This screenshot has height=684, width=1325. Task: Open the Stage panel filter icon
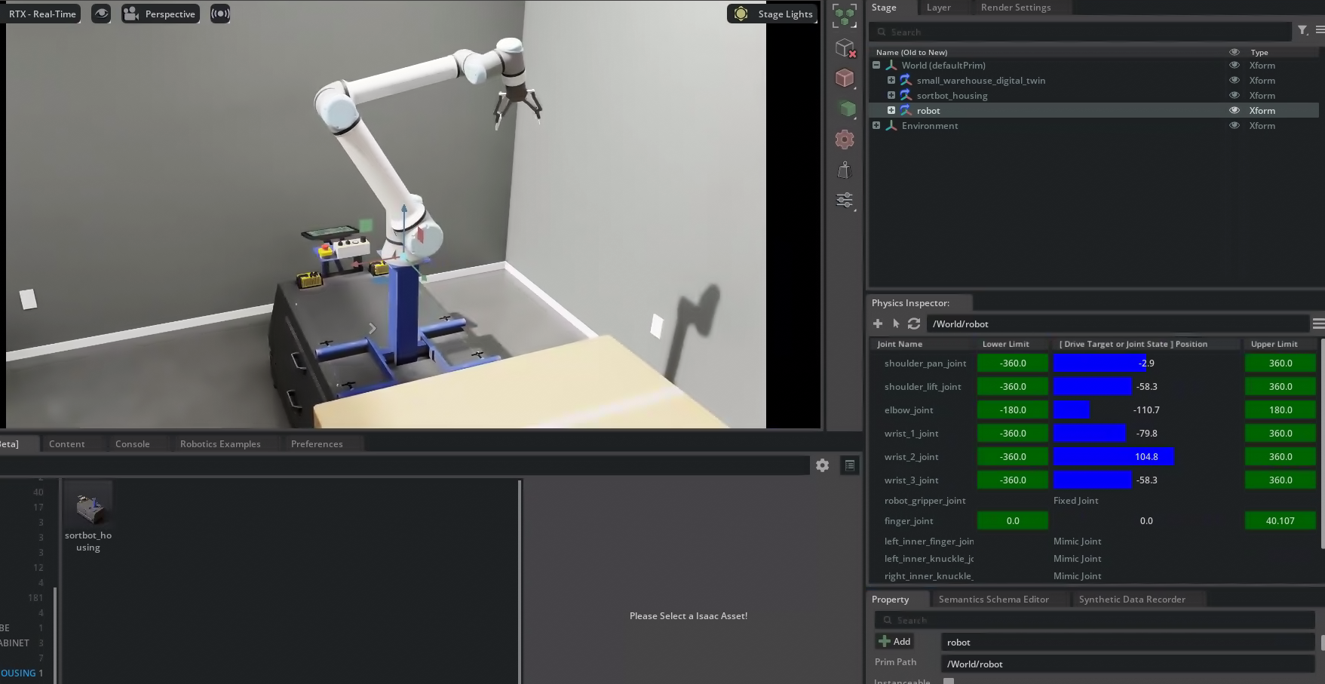pos(1302,30)
